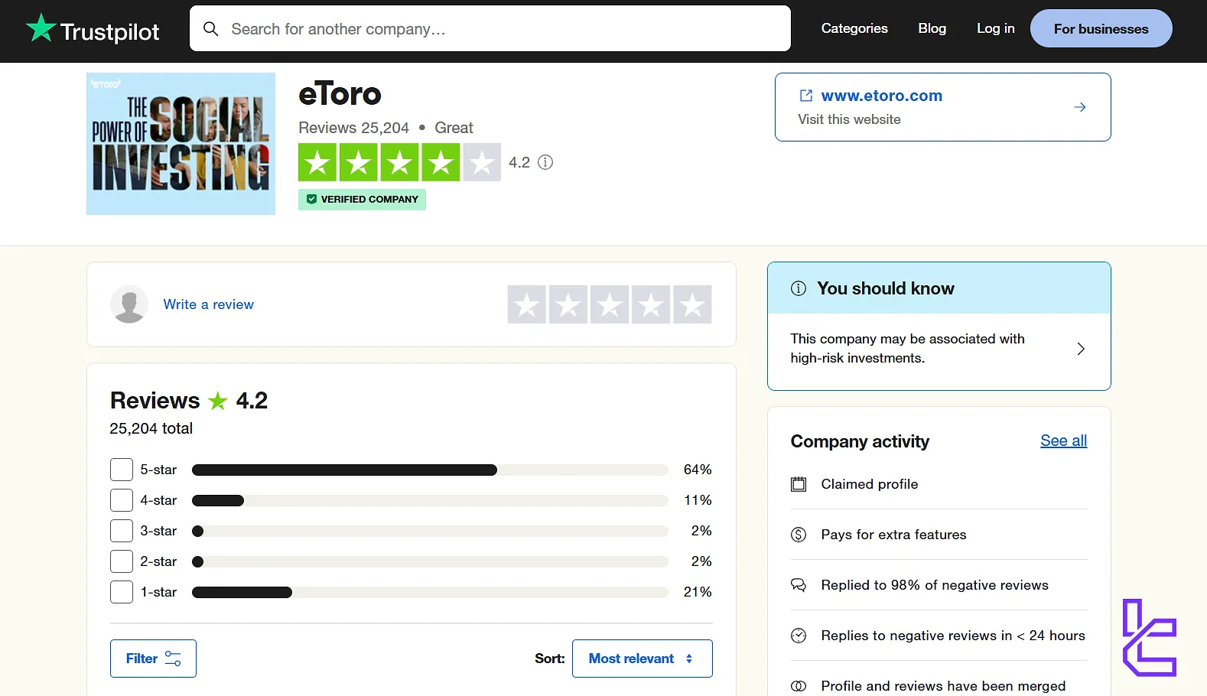Click the Pays for extra features dollar icon
The height and width of the screenshot is (696, 1207).
point(799,535)
